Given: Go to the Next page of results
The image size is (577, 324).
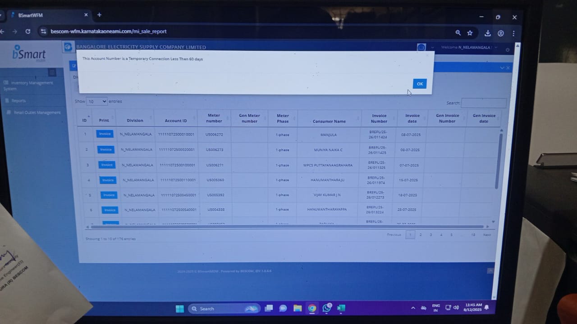Looking at the screenshot, I should (487, 235).
